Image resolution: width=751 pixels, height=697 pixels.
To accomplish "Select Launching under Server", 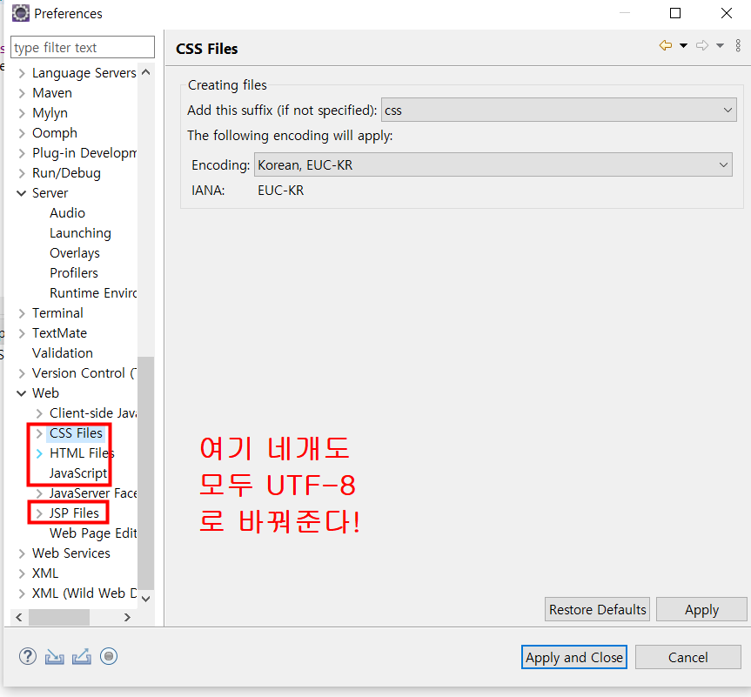I will 80,233.
